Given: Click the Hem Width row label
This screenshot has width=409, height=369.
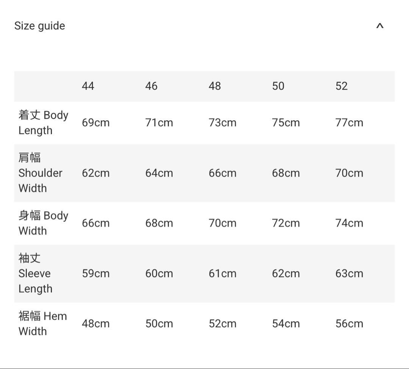Looking at the screenshot, I should (42, 324).
